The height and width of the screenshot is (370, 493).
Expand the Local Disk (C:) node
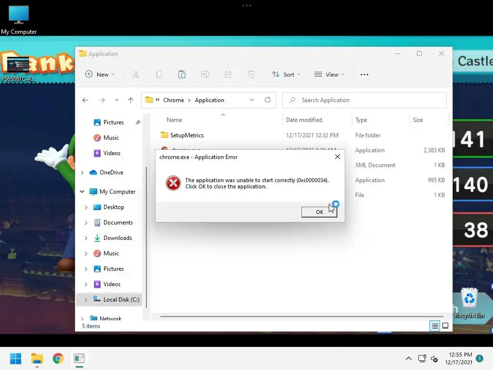(86, 300)
